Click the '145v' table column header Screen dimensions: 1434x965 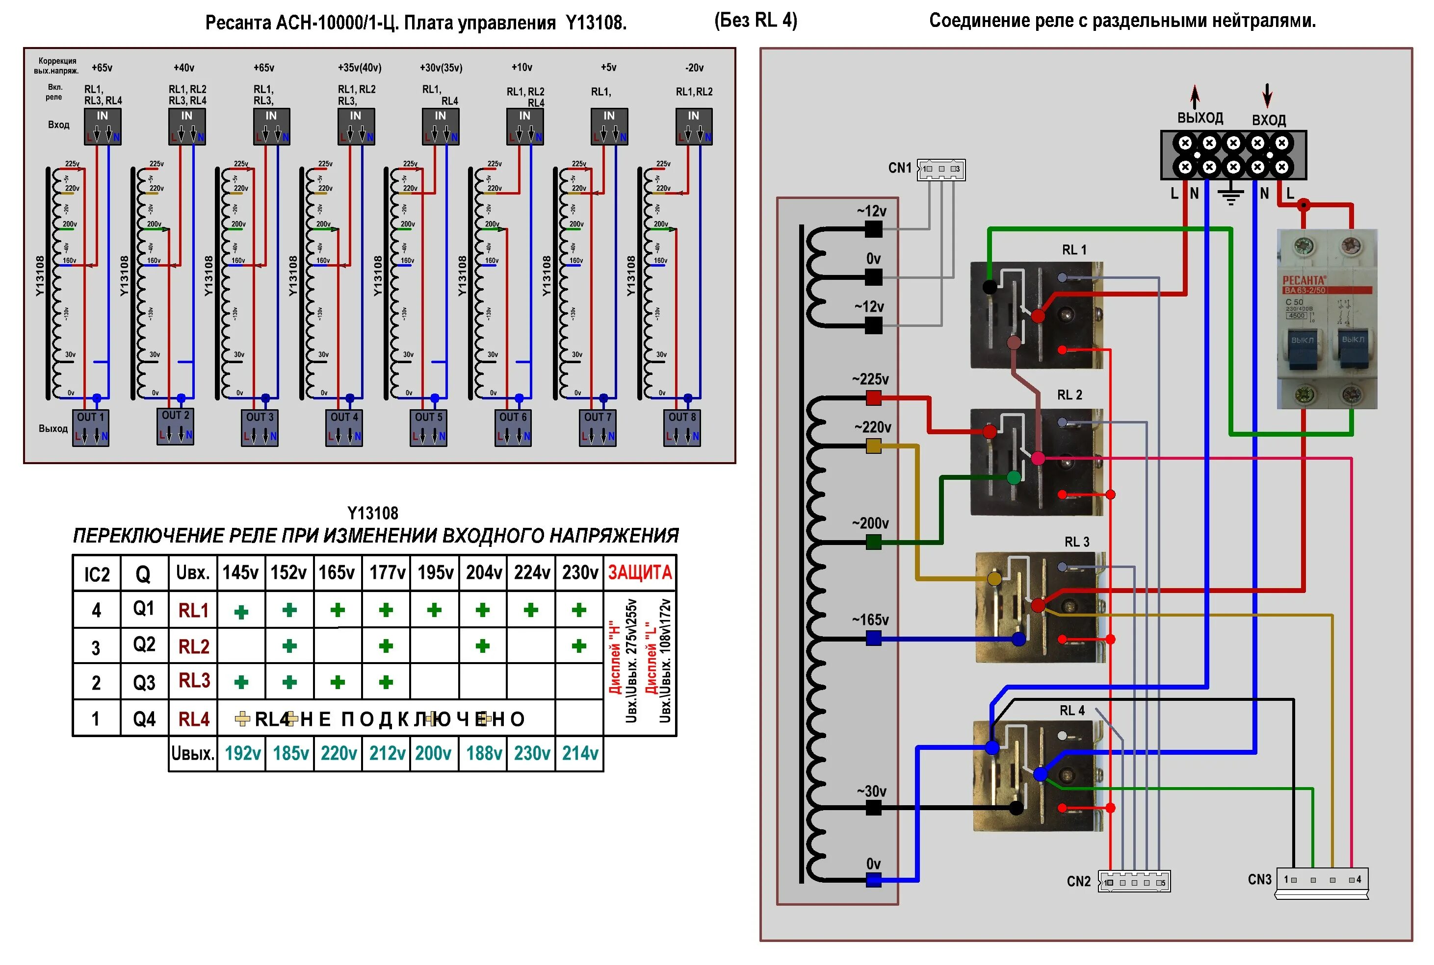pyautogui.click(x=240, y=573)
